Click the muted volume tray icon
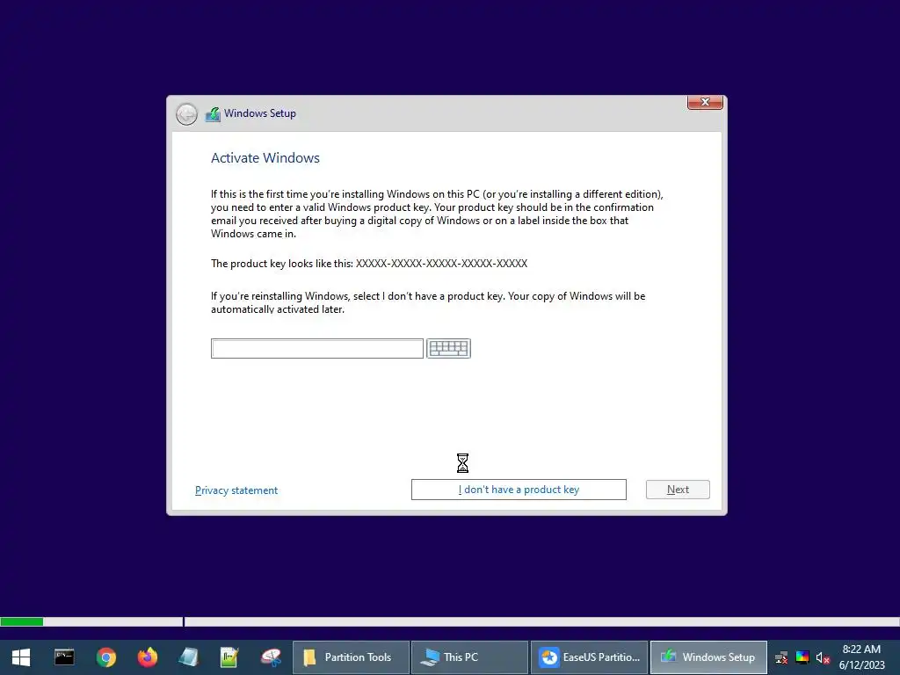This screenshot has width=900, height=675. pos(823,657)
